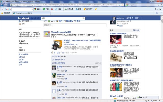Open Oscar Liao's profile from comment
The image size is (163, 102).
(x=61, y=98)
